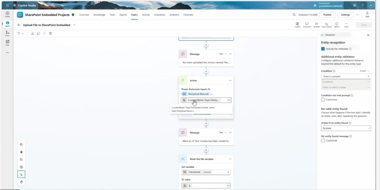Open the Copilot authoring tool
Viewport: 380px width, 190px height.
(297, 25)
